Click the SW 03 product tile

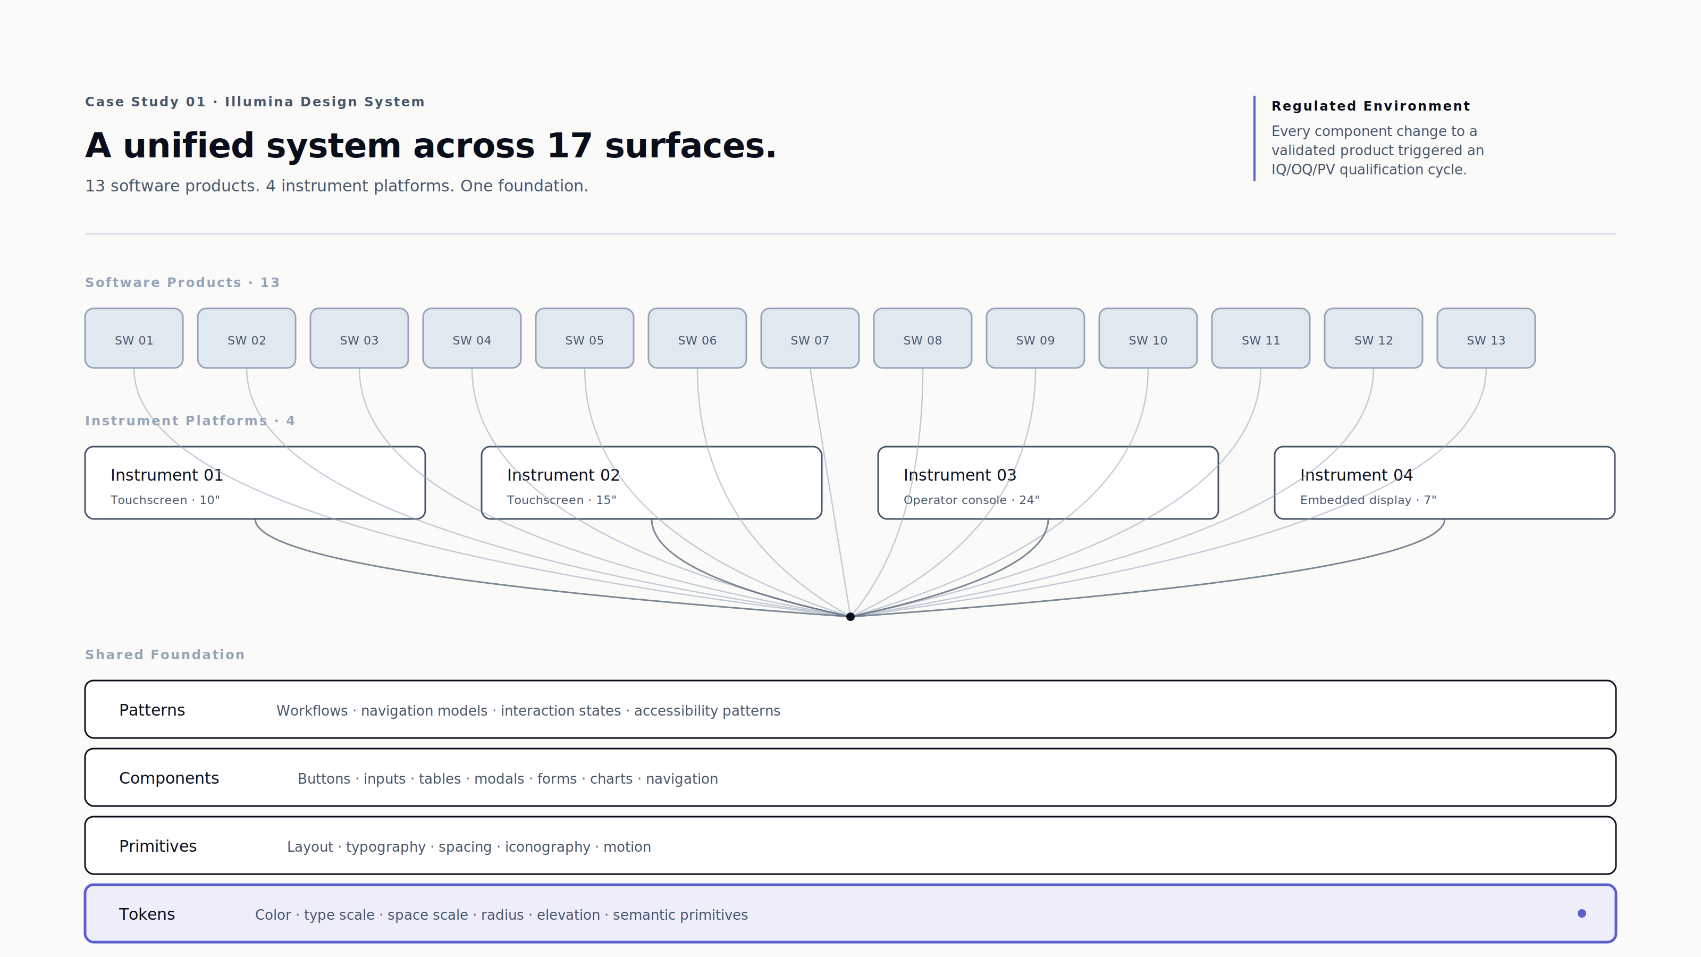click(x=359, y=338)
